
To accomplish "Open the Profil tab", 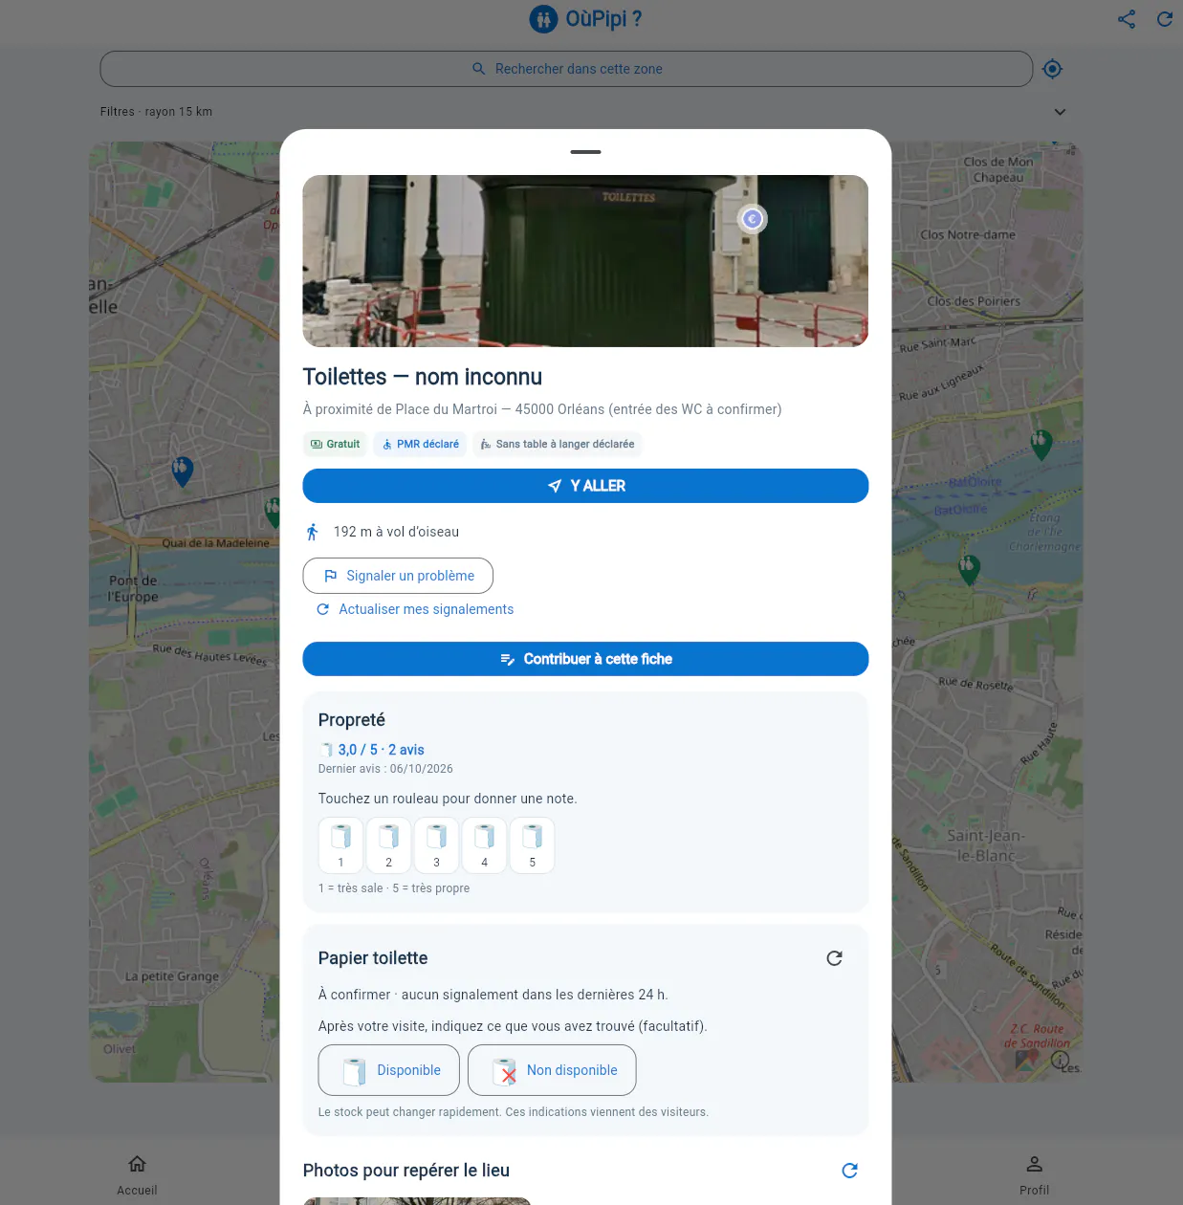I will pyautogui.click(x=1034, y=1174).
